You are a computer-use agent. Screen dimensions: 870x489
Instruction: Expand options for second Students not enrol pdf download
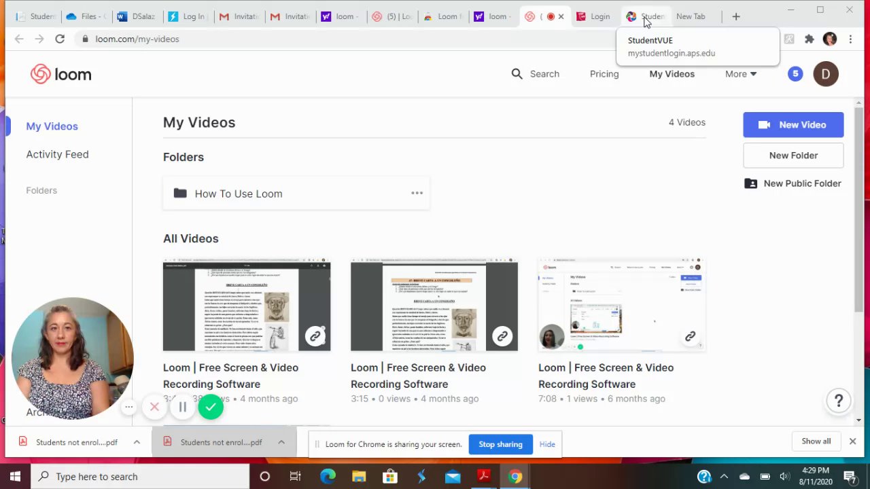pyautogui.click(x=281, y=442)
